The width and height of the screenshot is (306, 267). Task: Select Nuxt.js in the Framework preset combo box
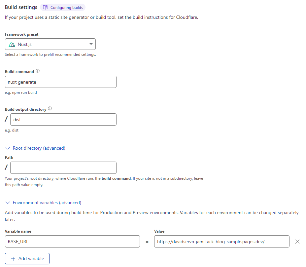[x=50, y=44]
